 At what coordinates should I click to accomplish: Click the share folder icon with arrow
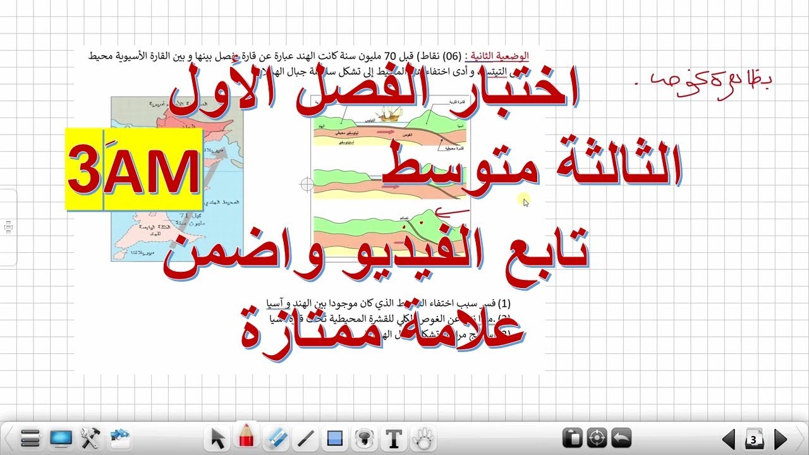coord(119,437)
